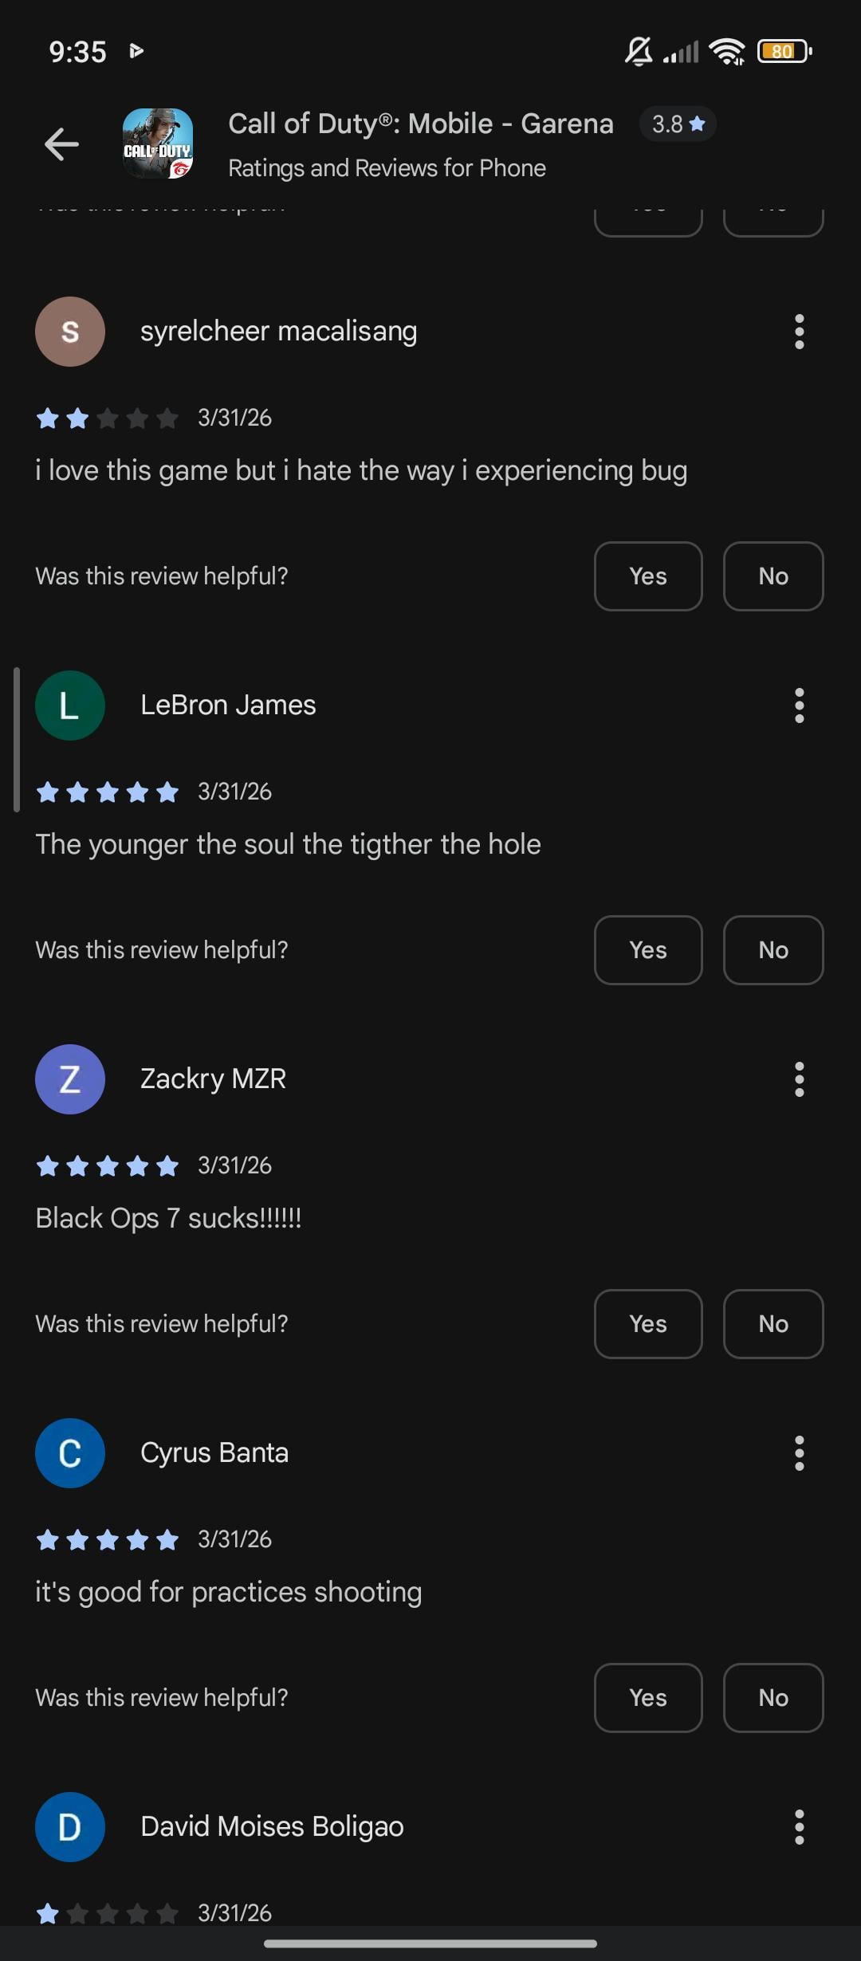Open more options for LeBron James' review
This screenshot has width=861, height=1961.
tap(799, 705)
